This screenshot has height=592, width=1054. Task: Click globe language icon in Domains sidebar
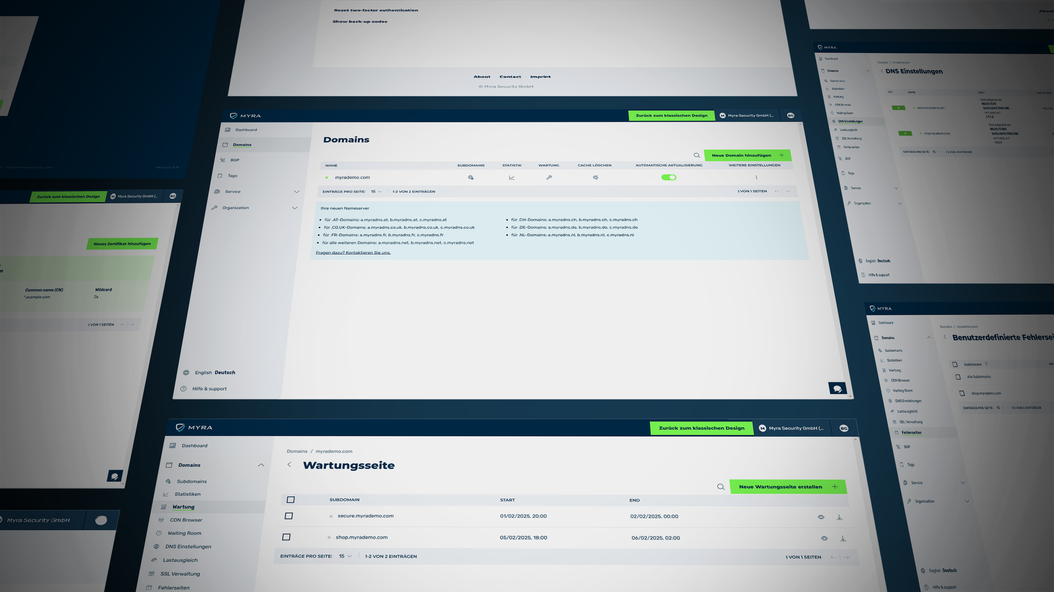click(x=186, y=372)
